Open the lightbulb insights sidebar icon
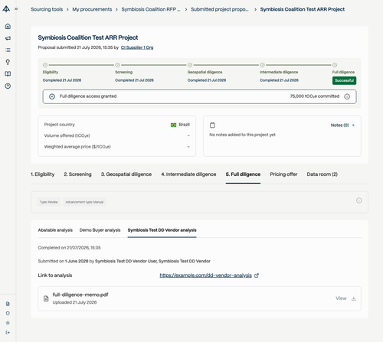The width and height of the screenshot is (383, 342). tap(8, 62)
